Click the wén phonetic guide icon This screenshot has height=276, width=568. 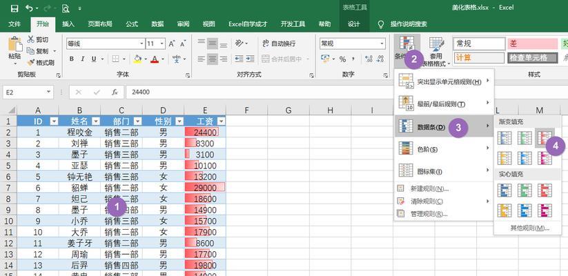click(x=177, y=59)
